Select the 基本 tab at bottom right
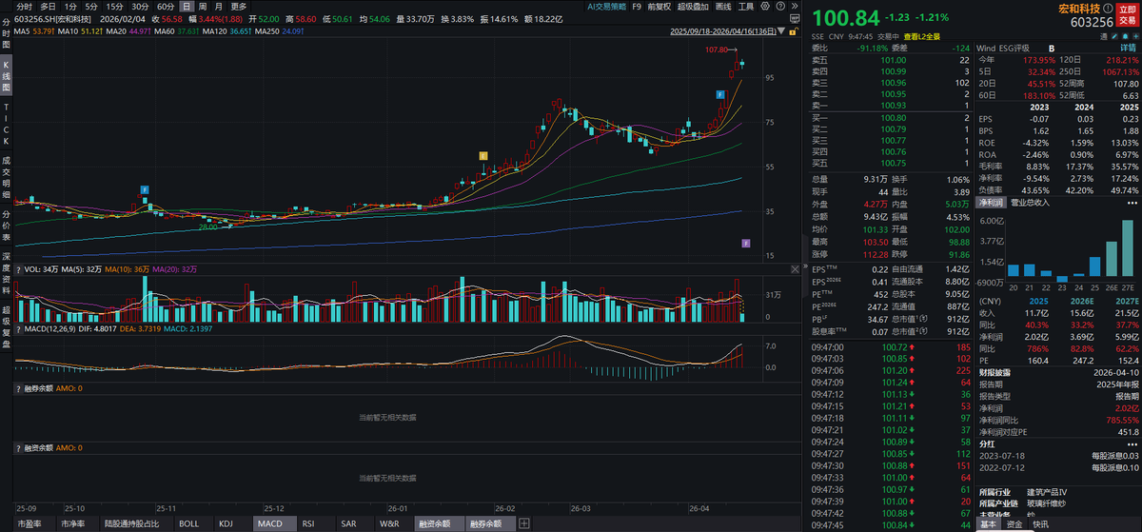 (989, 523)
